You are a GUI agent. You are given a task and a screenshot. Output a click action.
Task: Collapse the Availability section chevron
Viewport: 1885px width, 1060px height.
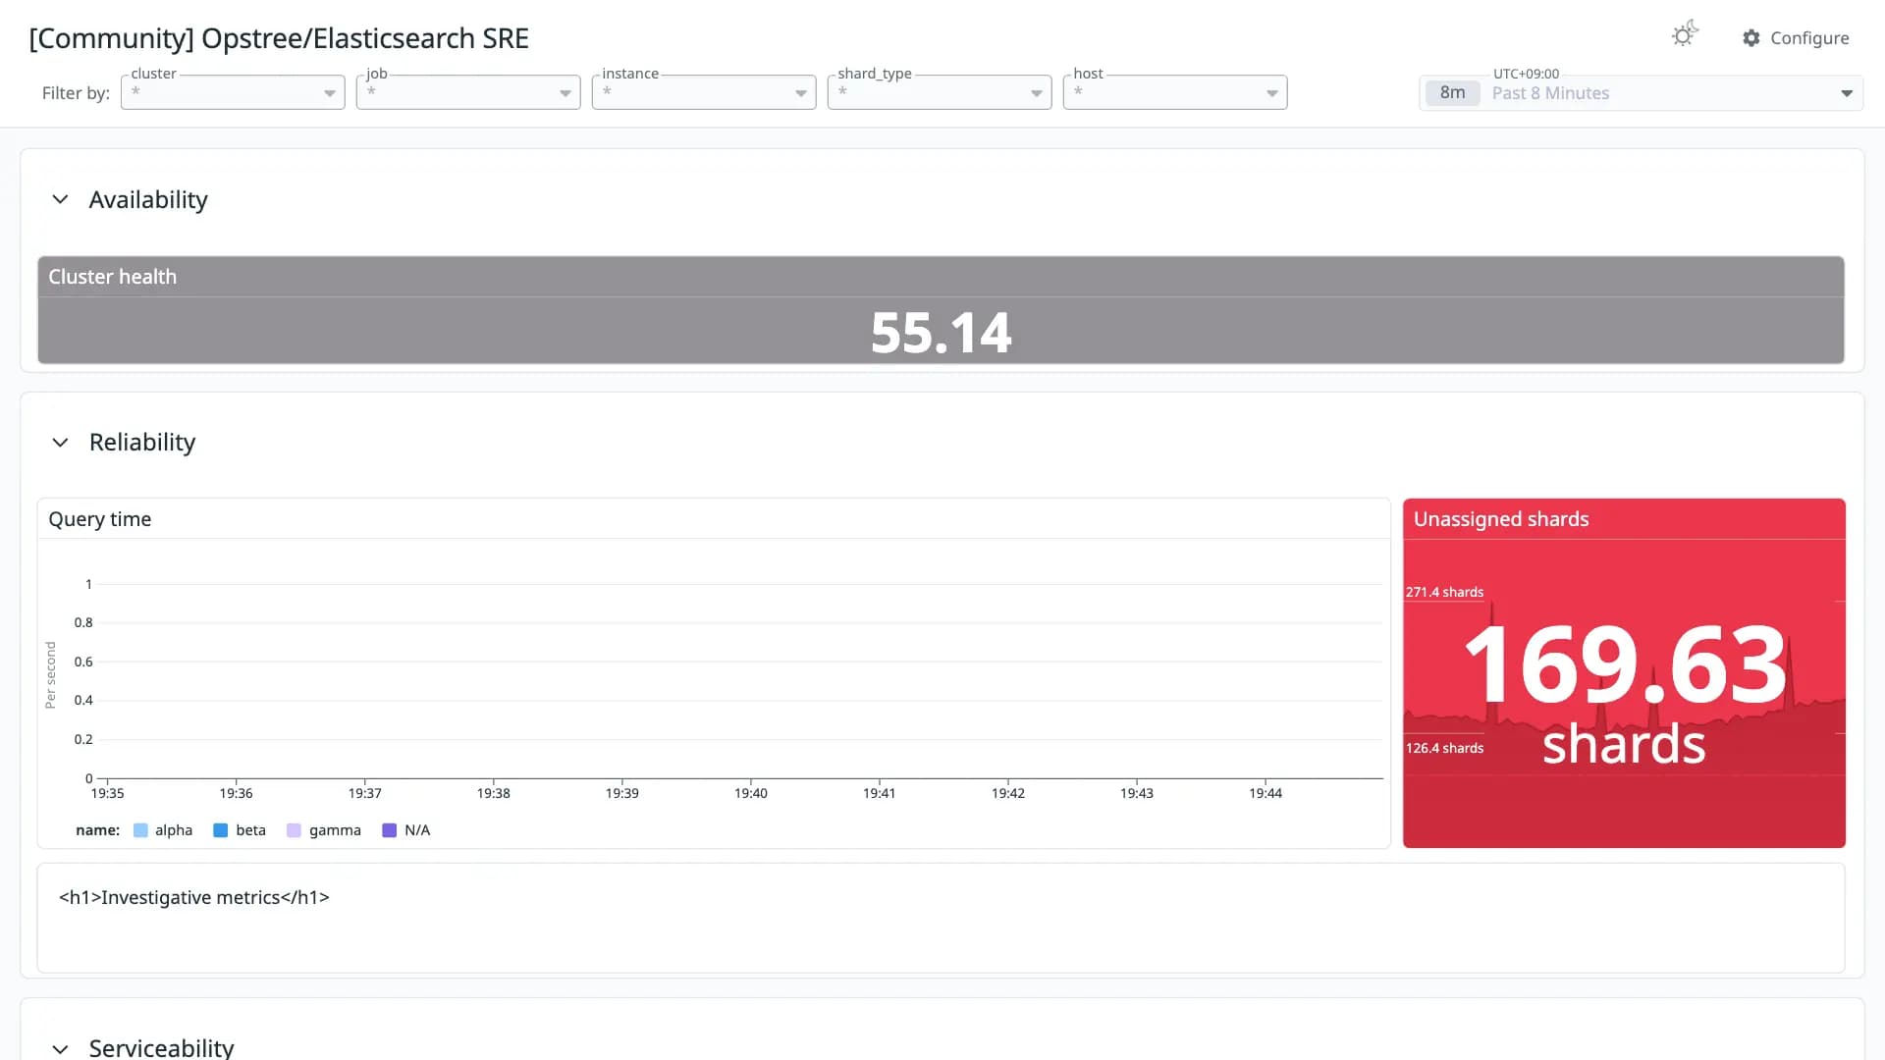pyautogui.click(x=60, y=199)
